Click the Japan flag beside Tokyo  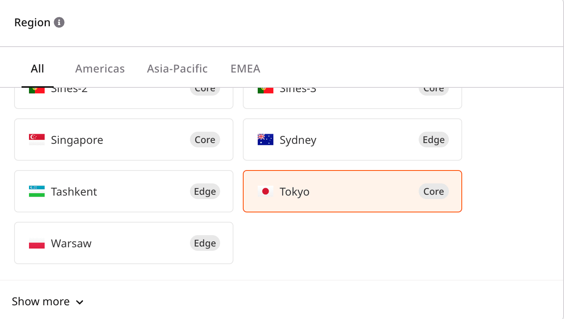265,192
